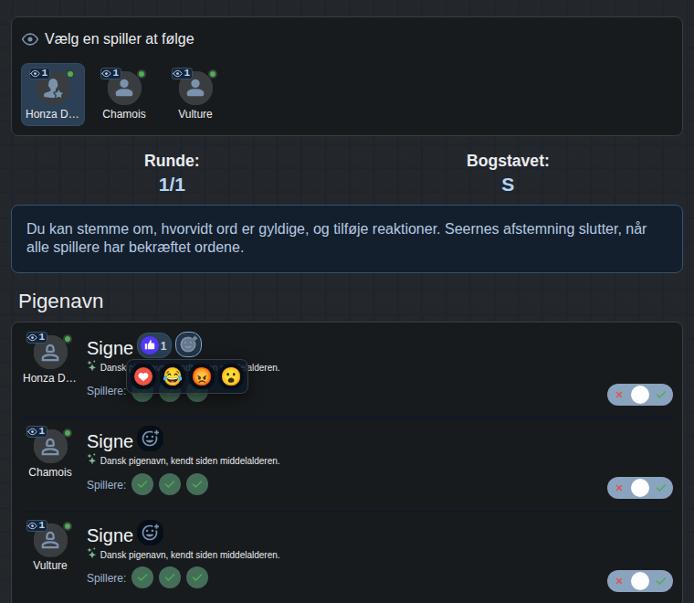
Task: Click third player checkmark in Vulture's row
Action: [x=197, y=577]
